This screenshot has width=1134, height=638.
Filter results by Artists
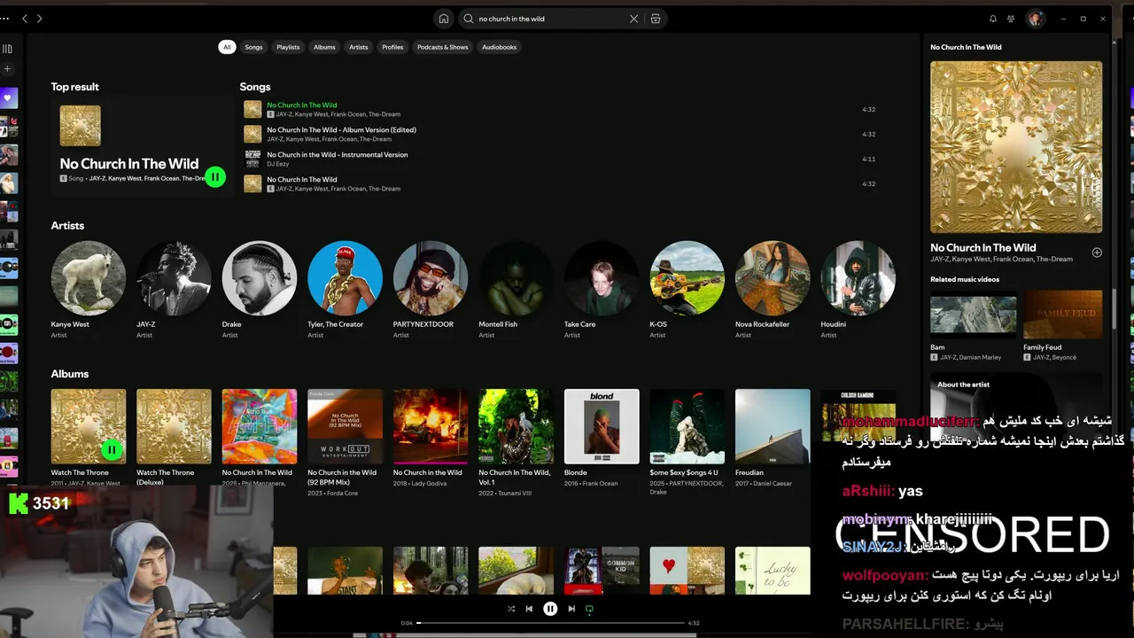[359, 47]
